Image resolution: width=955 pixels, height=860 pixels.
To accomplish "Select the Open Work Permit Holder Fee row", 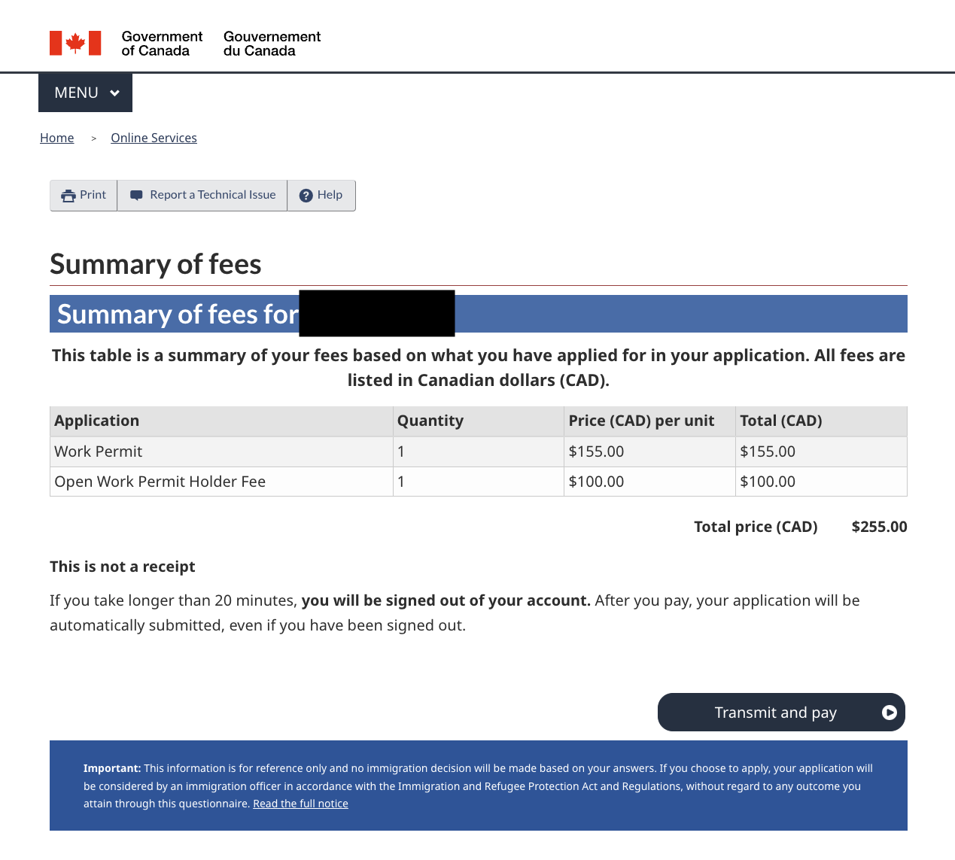I will point(160,482).
